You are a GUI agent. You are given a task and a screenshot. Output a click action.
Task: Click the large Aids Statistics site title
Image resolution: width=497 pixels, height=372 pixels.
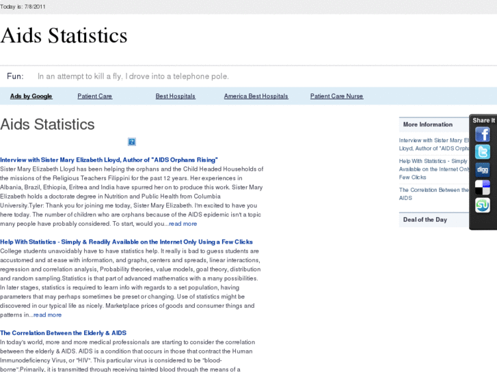64,35
